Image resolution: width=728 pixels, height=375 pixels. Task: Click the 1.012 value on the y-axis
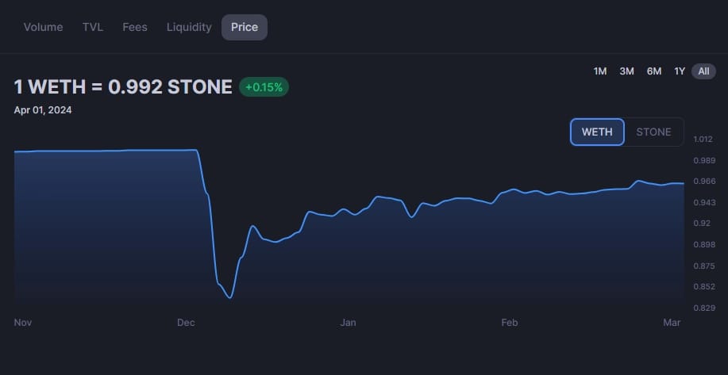point(703,140)
